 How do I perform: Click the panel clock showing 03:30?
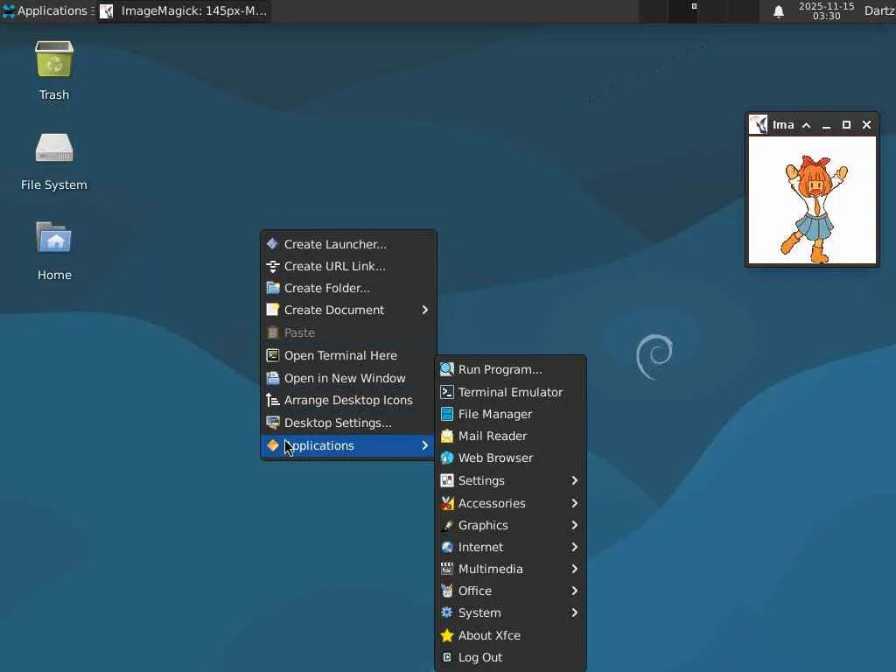(826, 10)
